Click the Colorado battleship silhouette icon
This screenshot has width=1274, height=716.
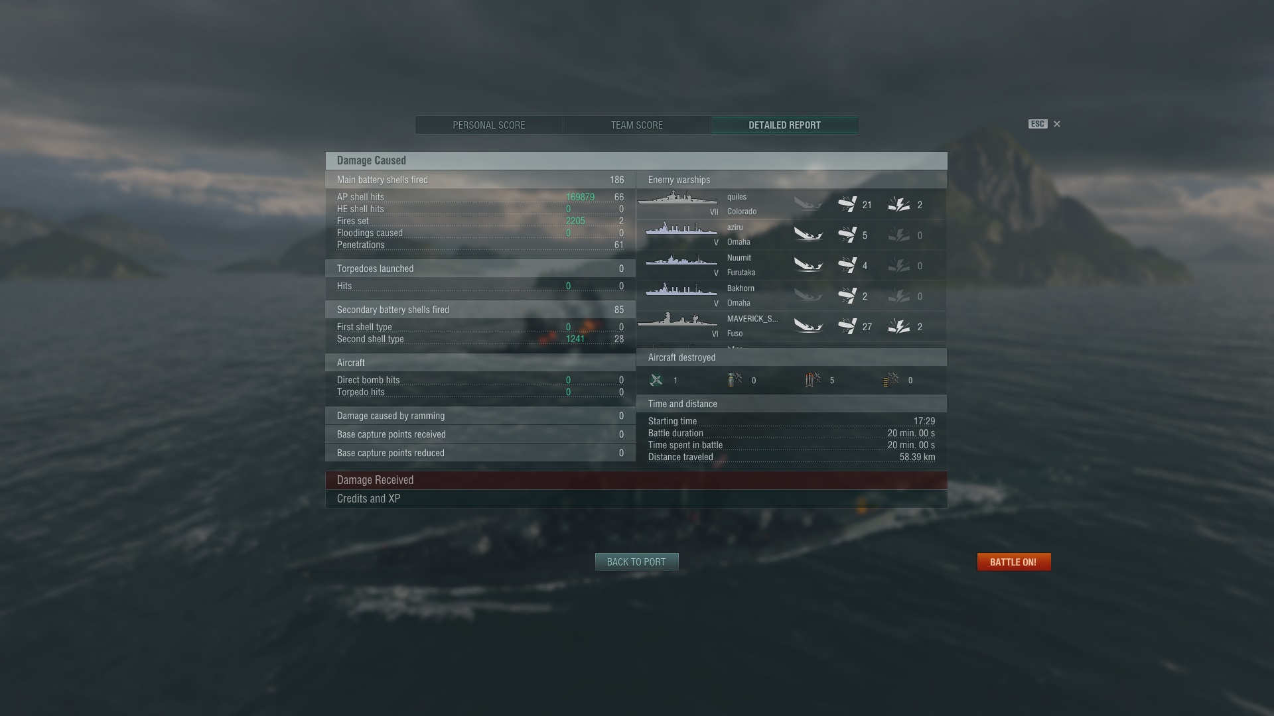677,198
